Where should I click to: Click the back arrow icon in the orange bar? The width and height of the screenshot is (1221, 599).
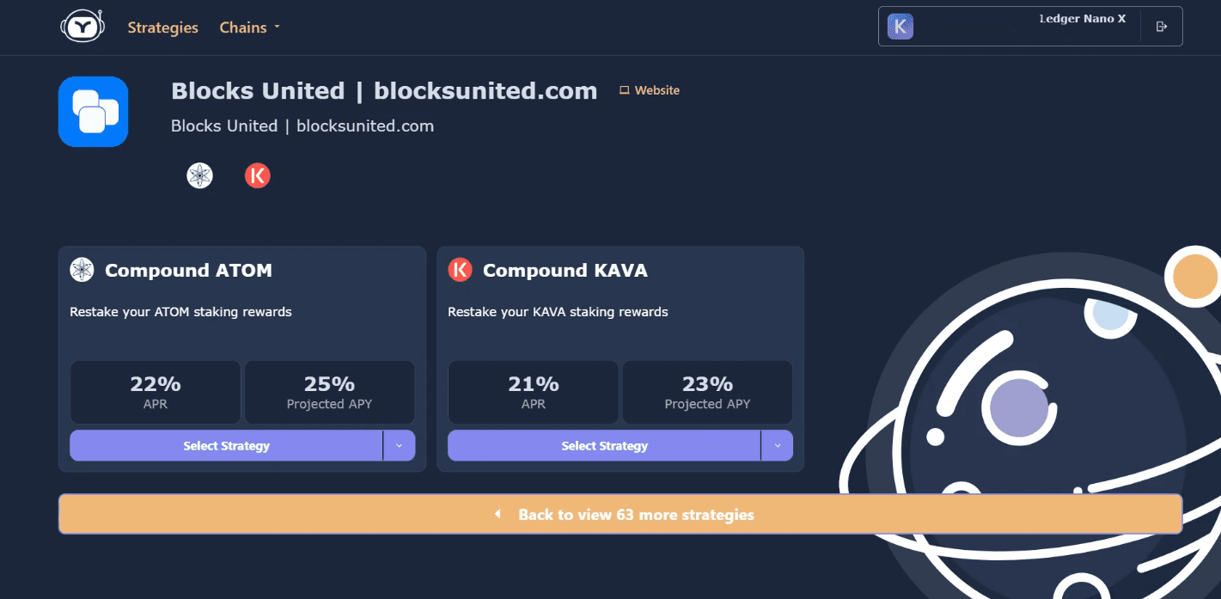498,514
